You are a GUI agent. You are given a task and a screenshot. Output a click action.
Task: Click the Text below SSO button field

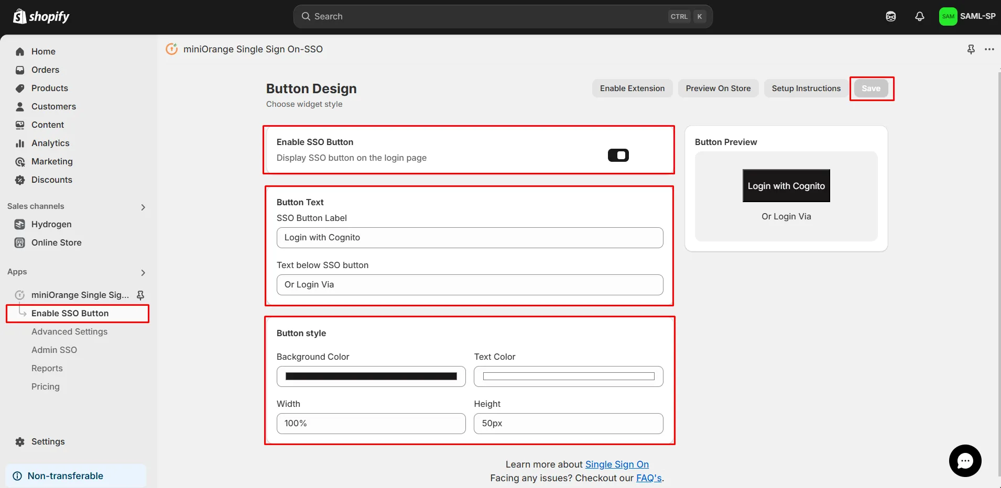coord(470,285)
